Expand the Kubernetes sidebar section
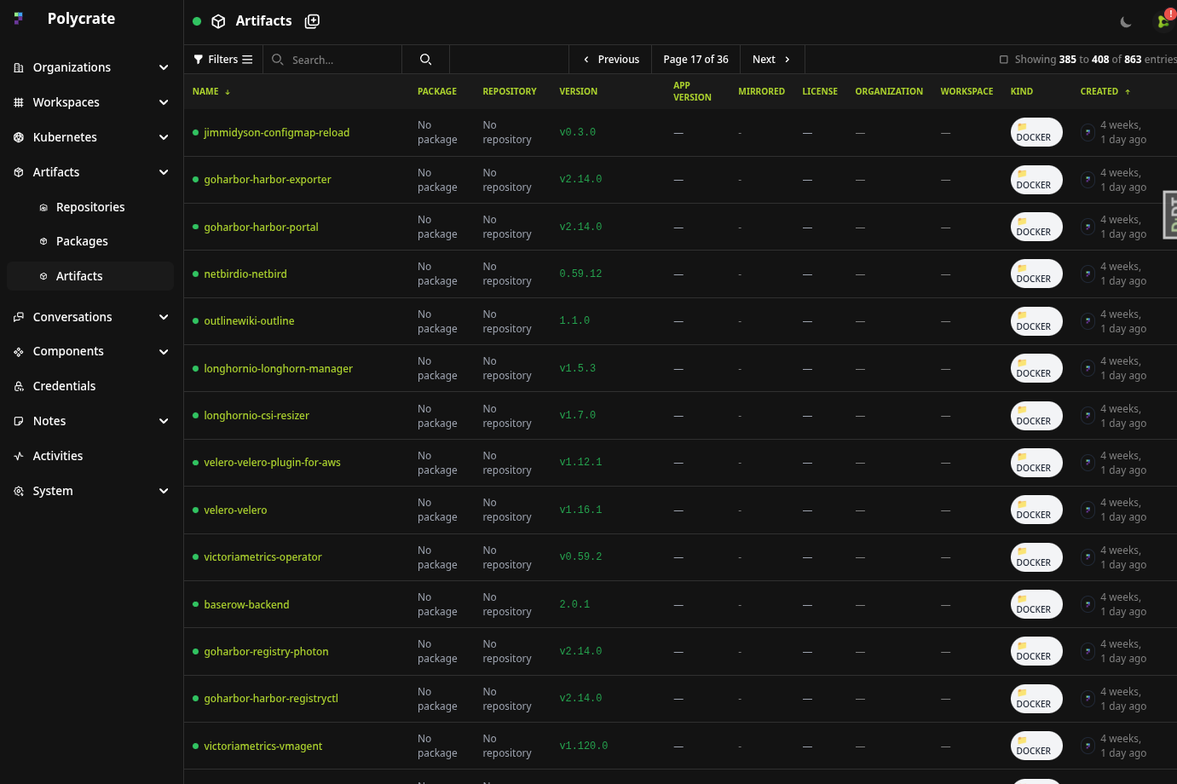The image size is (1177, 784). (164, 137)
